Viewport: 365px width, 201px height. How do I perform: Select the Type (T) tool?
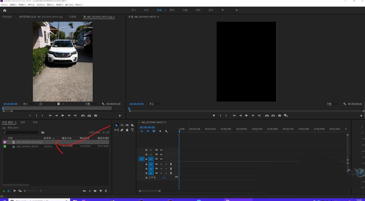[x=132, y=130]
